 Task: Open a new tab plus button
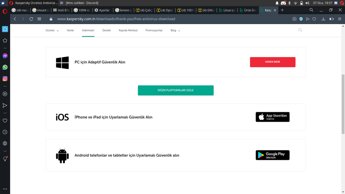pyautogui.click(x=282, y=10)
